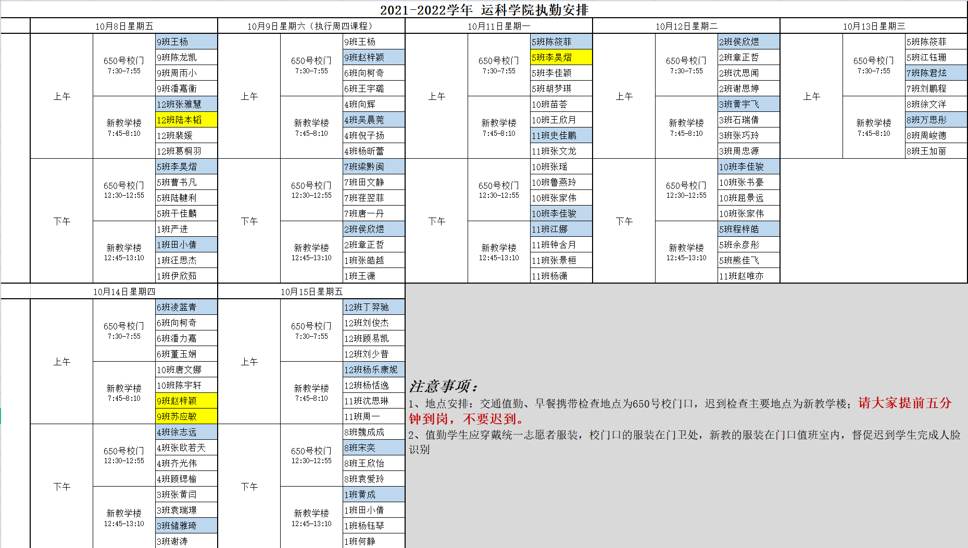Viewport: 968px width, 548px height.
Task: Click the 10月11日星期一 date header
Action: 498,26
